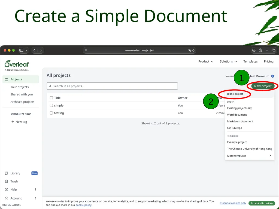279x209 pixels.
Task: Show tab overview icon
Action: pyautogui.click(x=274, y=50)
